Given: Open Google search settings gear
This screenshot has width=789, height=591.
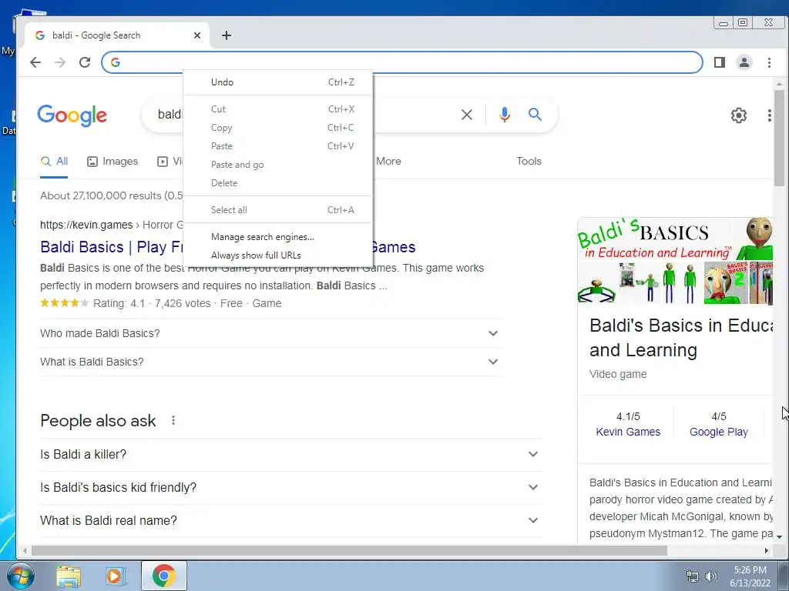Looking at the screenshot, I should click(x=738, y=115).
